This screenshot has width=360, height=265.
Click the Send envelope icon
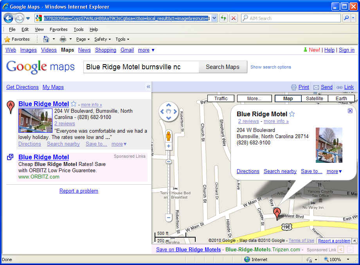tap(316, 88)
